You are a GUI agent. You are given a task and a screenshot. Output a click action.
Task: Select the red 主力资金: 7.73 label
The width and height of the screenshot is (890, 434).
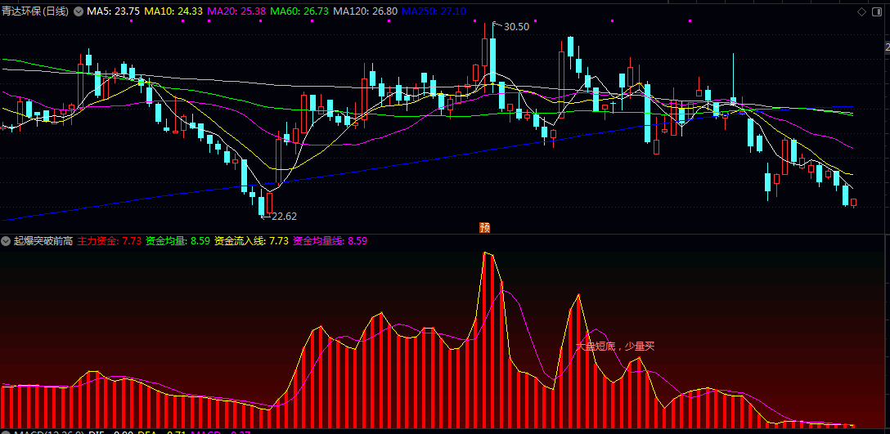click(110, 241)
